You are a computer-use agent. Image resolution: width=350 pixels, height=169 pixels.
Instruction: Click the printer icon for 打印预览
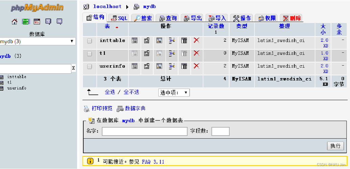coord(87,109)
